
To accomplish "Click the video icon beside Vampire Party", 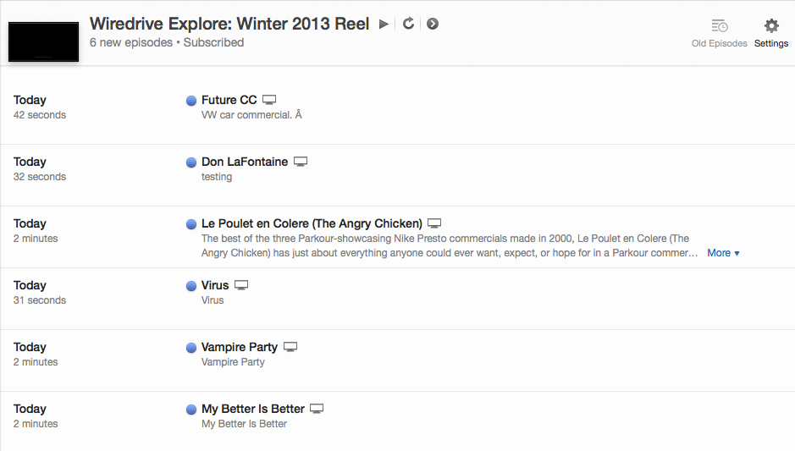I will (290, 347).
